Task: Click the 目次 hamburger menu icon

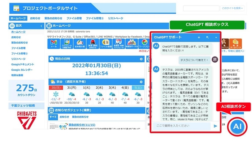Action: click(x=12, y=26)
